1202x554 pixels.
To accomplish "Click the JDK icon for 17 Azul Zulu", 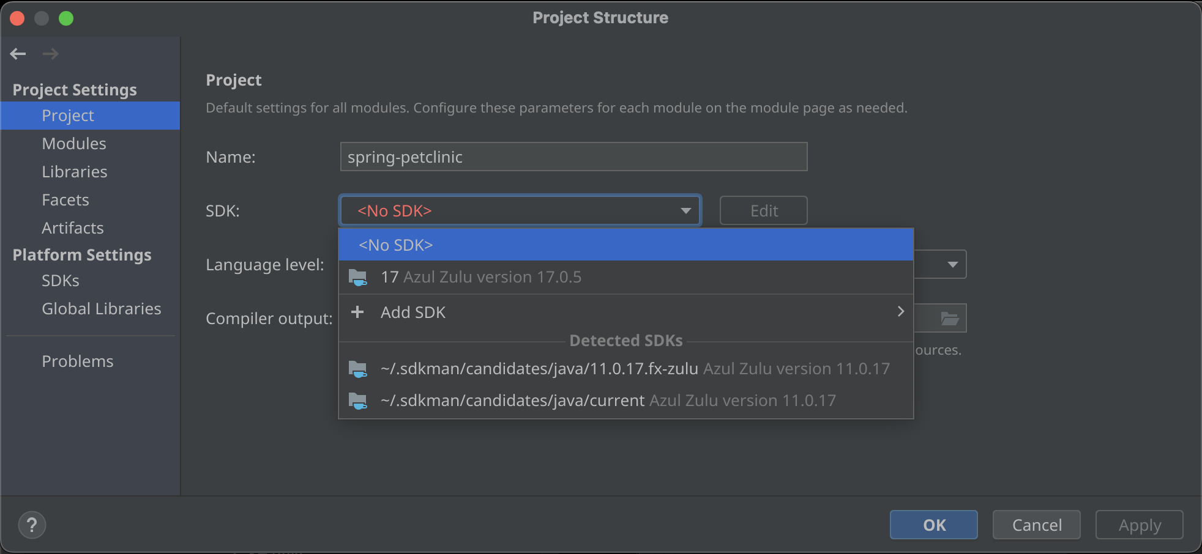I will point(358,278).
